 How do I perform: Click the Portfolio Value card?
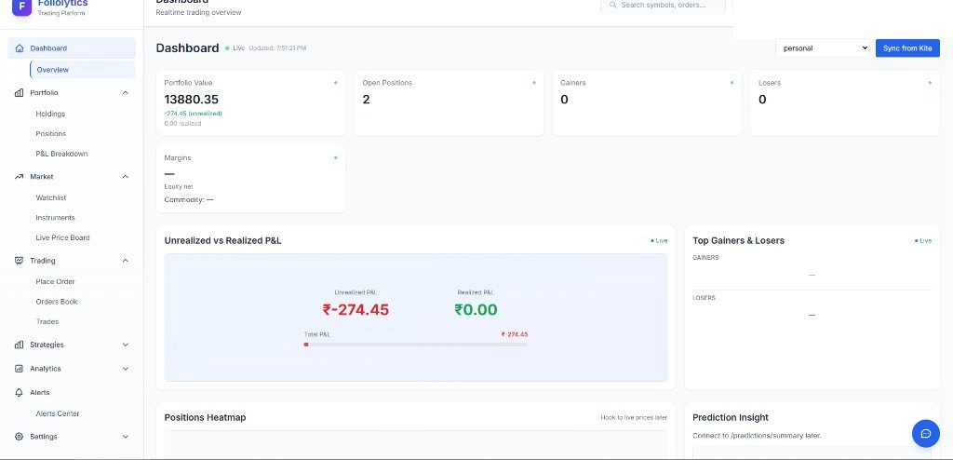250,102
